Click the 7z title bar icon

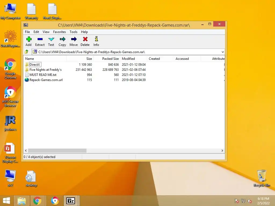point(26,25)
